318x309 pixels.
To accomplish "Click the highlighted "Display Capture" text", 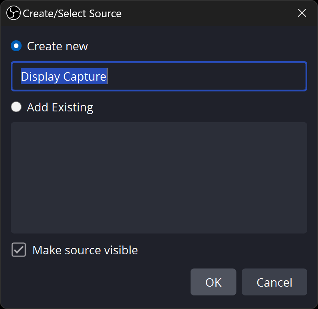I will pyautogui.click(x=64, y=76).
